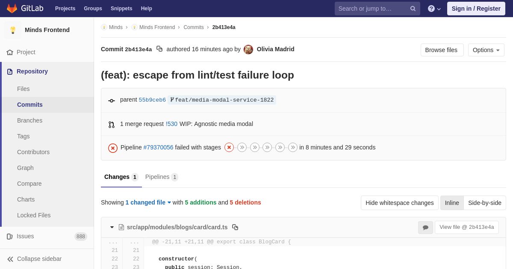Open Branches in sidebar
Image resolution: width=513 pixels, height=269 pixels.
pyautogui.click(x=29, y=120)
